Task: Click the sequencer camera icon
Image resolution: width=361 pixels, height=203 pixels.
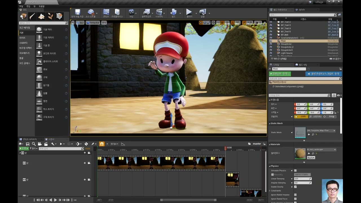Action: point(39,144)
